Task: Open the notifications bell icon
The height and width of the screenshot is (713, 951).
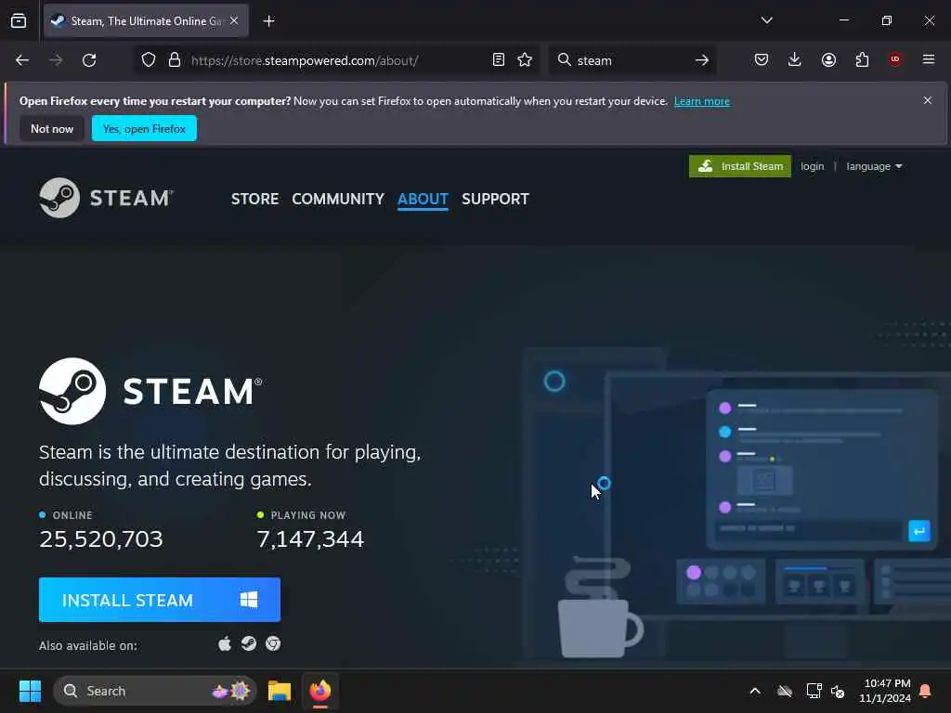Action: [926, 691]
